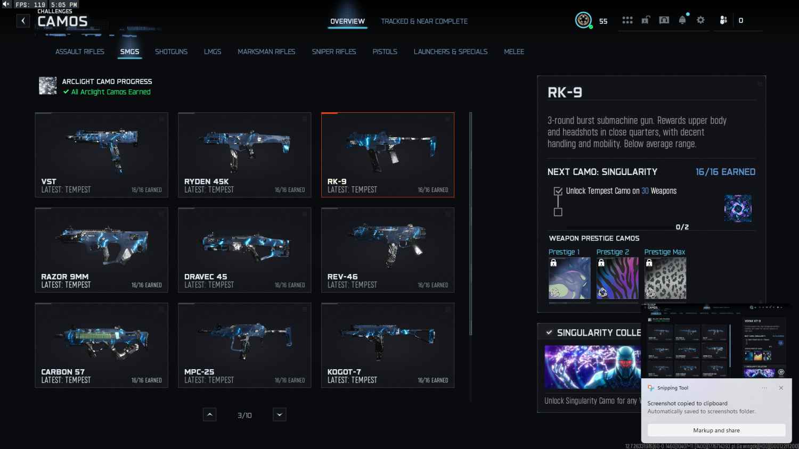This screenshot has height=449, width=799.
Task: Open the notifications bell icon
Action: point(682,20)
